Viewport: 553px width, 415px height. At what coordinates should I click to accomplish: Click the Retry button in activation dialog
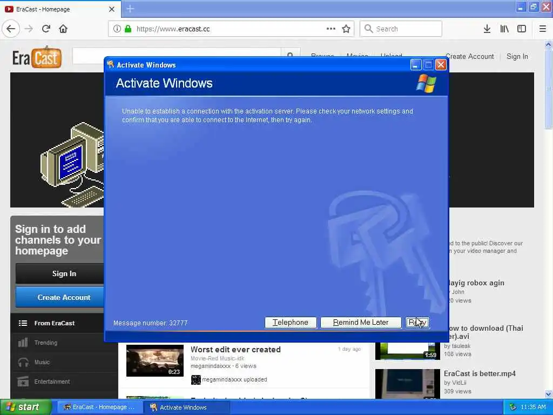coord(417,323)
